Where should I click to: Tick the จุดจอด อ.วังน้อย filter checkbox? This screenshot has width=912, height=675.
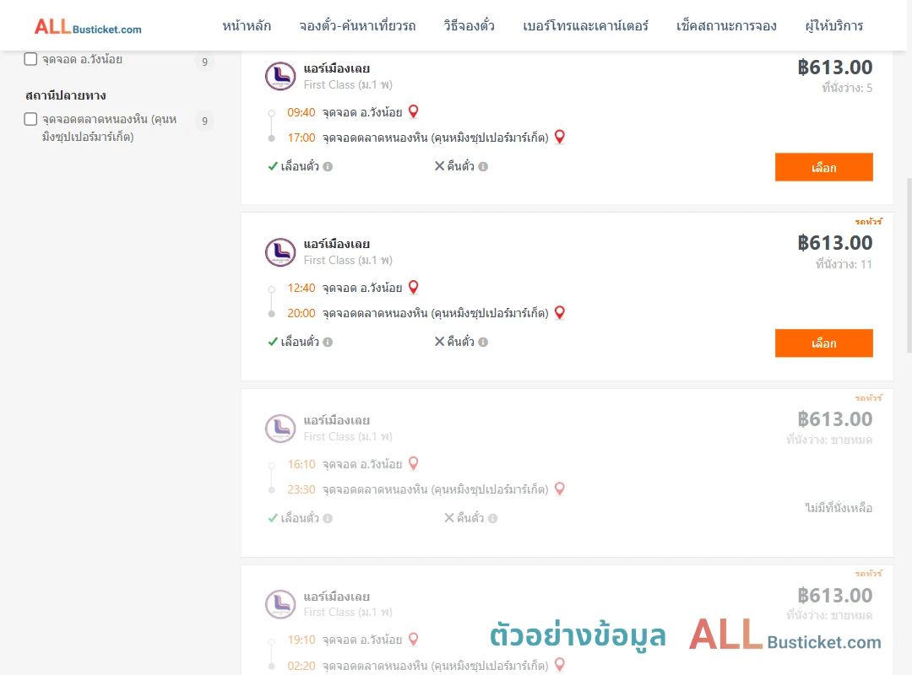point(31,59)
